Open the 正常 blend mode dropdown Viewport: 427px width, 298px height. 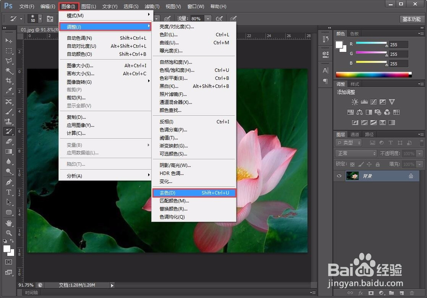tap(356, 153)
